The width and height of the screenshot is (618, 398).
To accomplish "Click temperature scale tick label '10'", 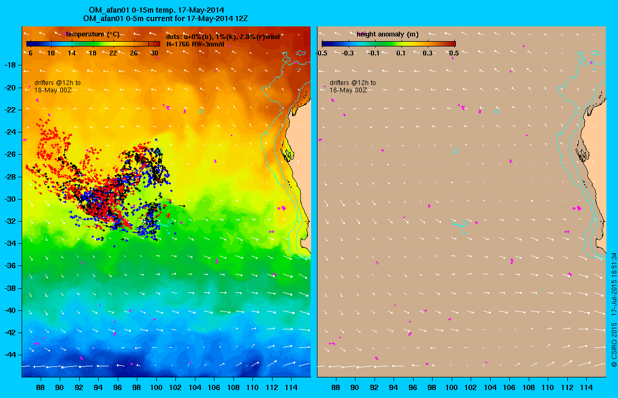I will pos(51,53).
